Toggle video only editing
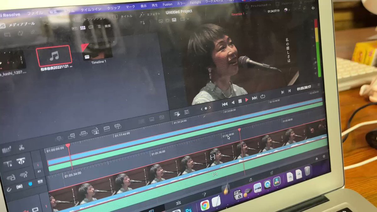The height and width of the screenshot is (212, 377). tap(11, 178)
